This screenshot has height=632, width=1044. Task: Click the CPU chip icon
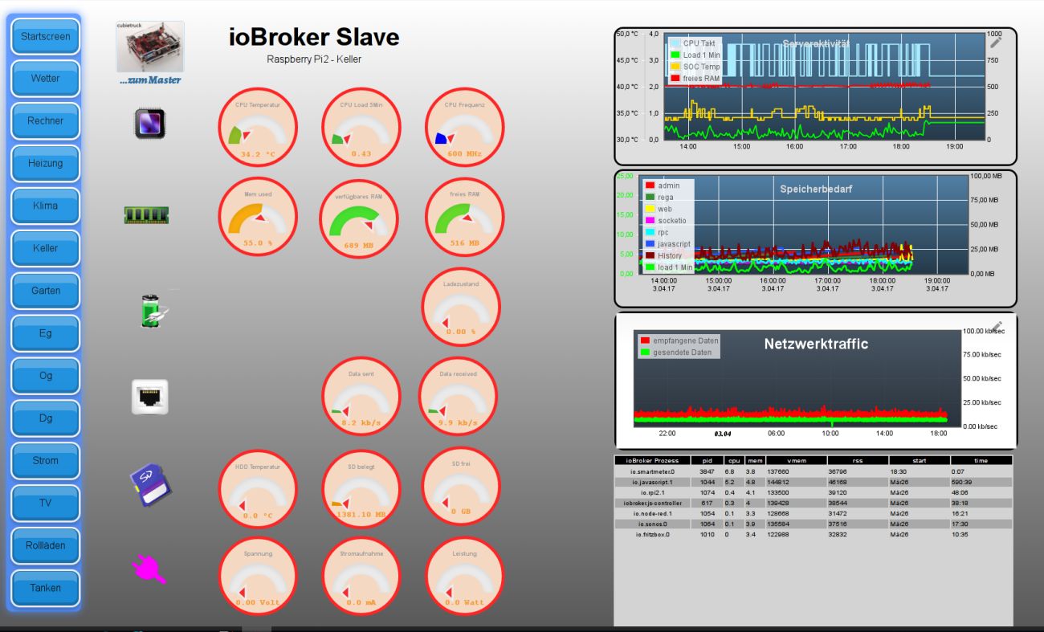pyautogui.click(x=150, y=124)
